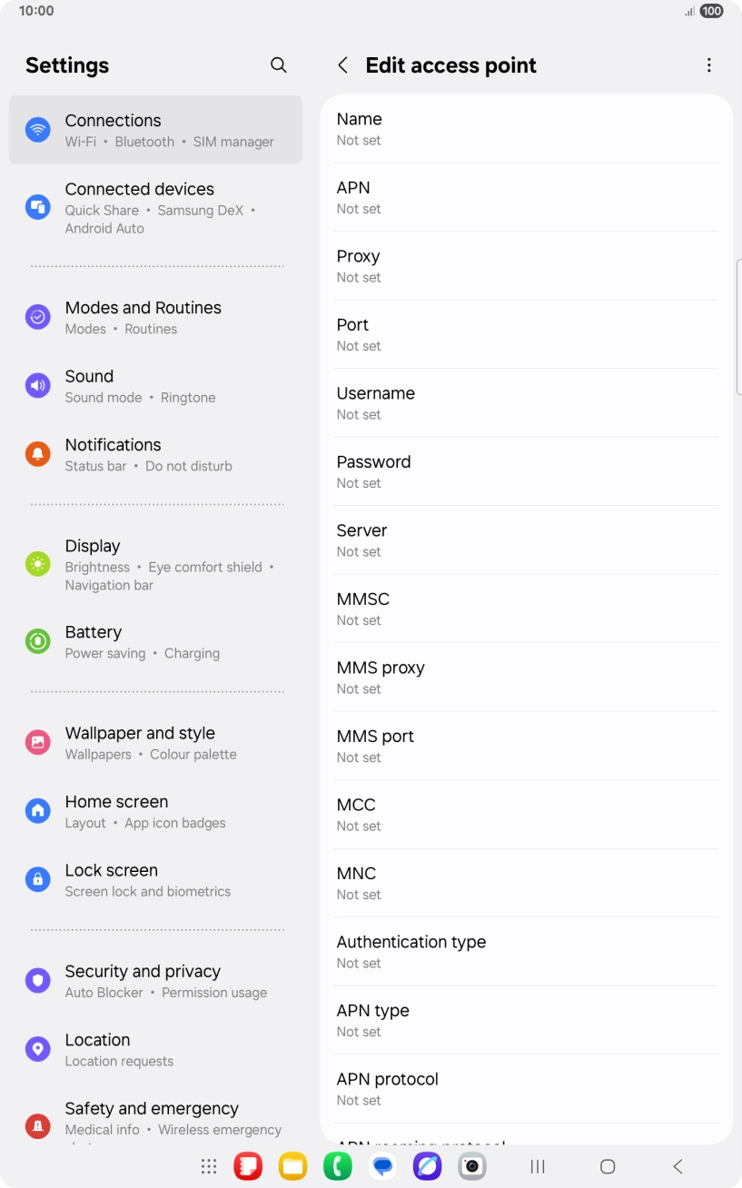Screen dimensions: 742x1188
Task: Select Connections in the settings list
Action: point(155,130)
